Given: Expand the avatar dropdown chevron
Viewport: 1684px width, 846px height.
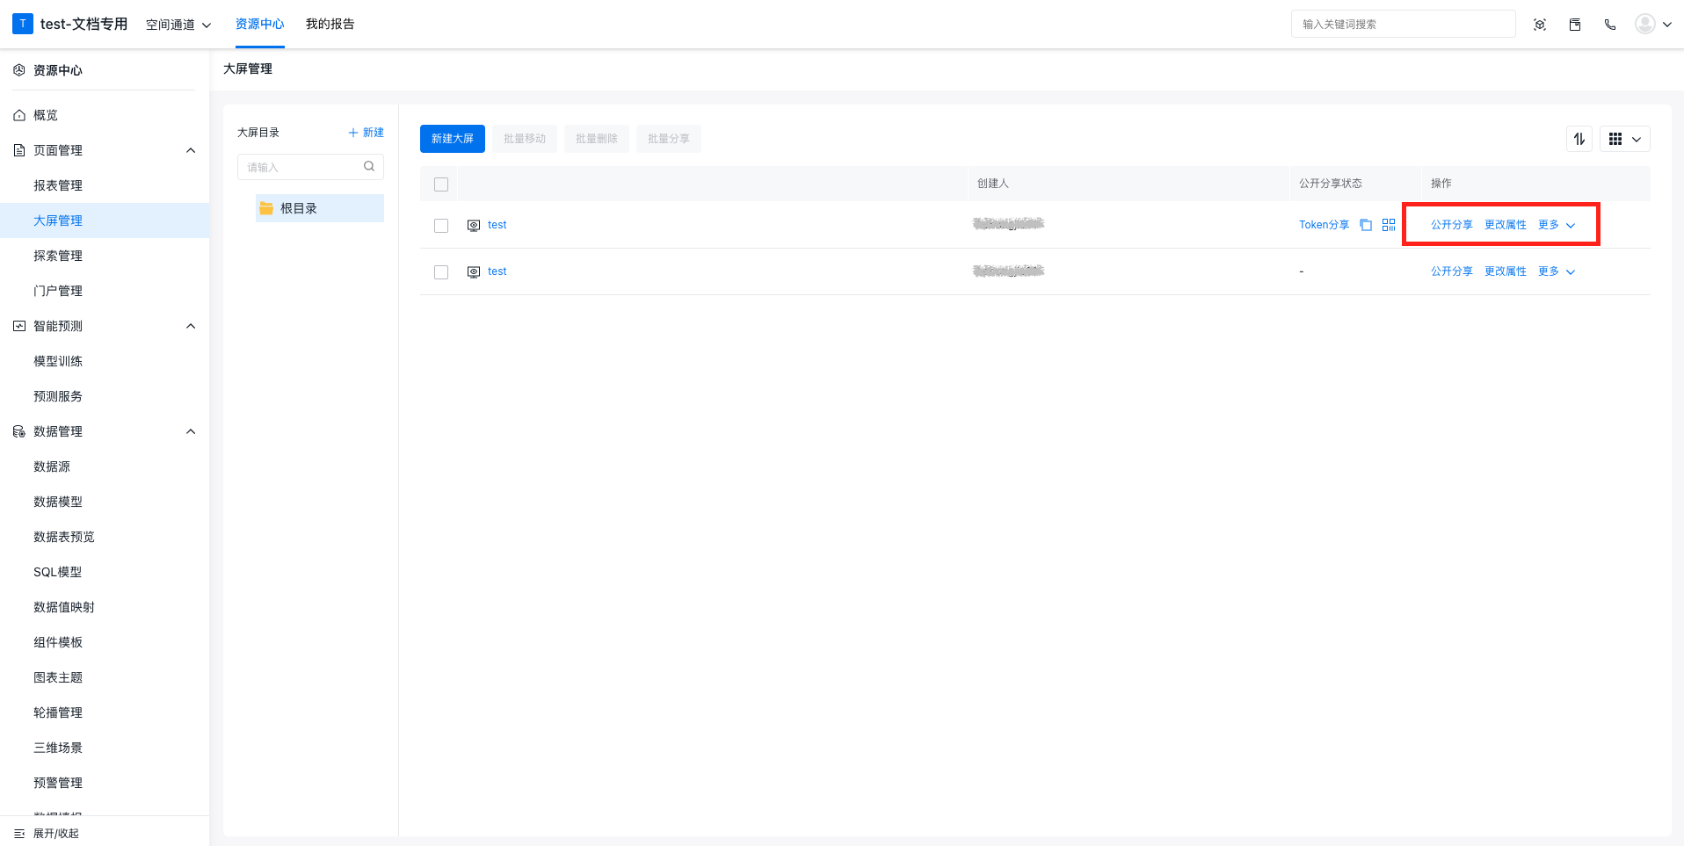Looking at the screenshot, I should click(1666, 25).
